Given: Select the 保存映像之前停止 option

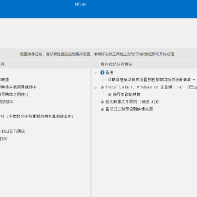Looking at the screenshot, I should coord(14,95).
